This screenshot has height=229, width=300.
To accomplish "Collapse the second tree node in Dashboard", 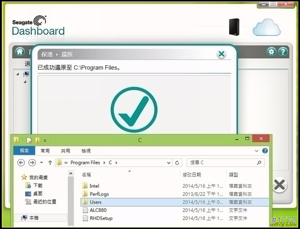I will pos(25,82).
